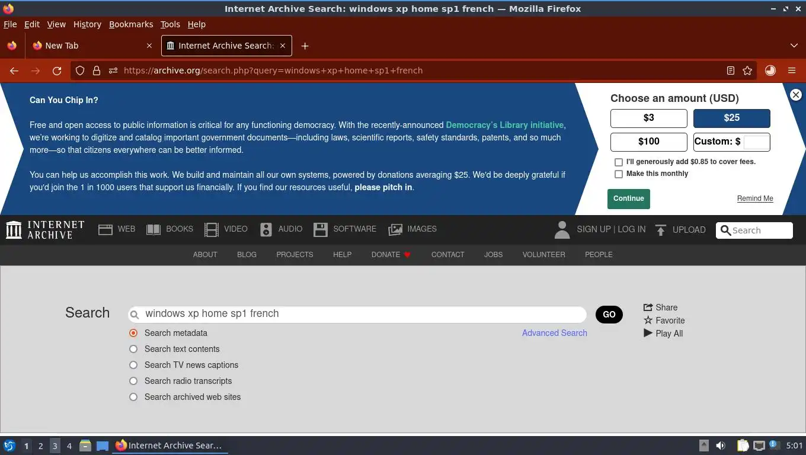The height and width of the screenshot is (455, 806).
Task: Check the add $0.85 fees box
Action: pyautogui.click(x=619, y=162)
